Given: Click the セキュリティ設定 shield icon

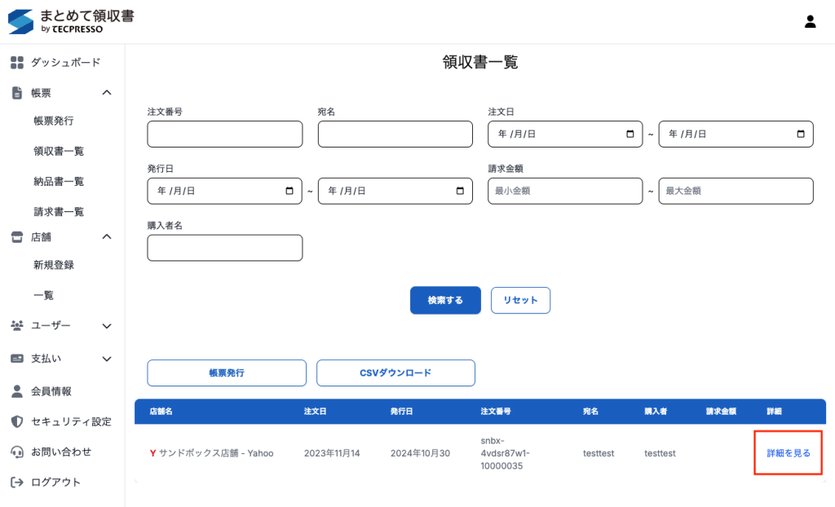Looking at the screenshot, I should (17, 421).
